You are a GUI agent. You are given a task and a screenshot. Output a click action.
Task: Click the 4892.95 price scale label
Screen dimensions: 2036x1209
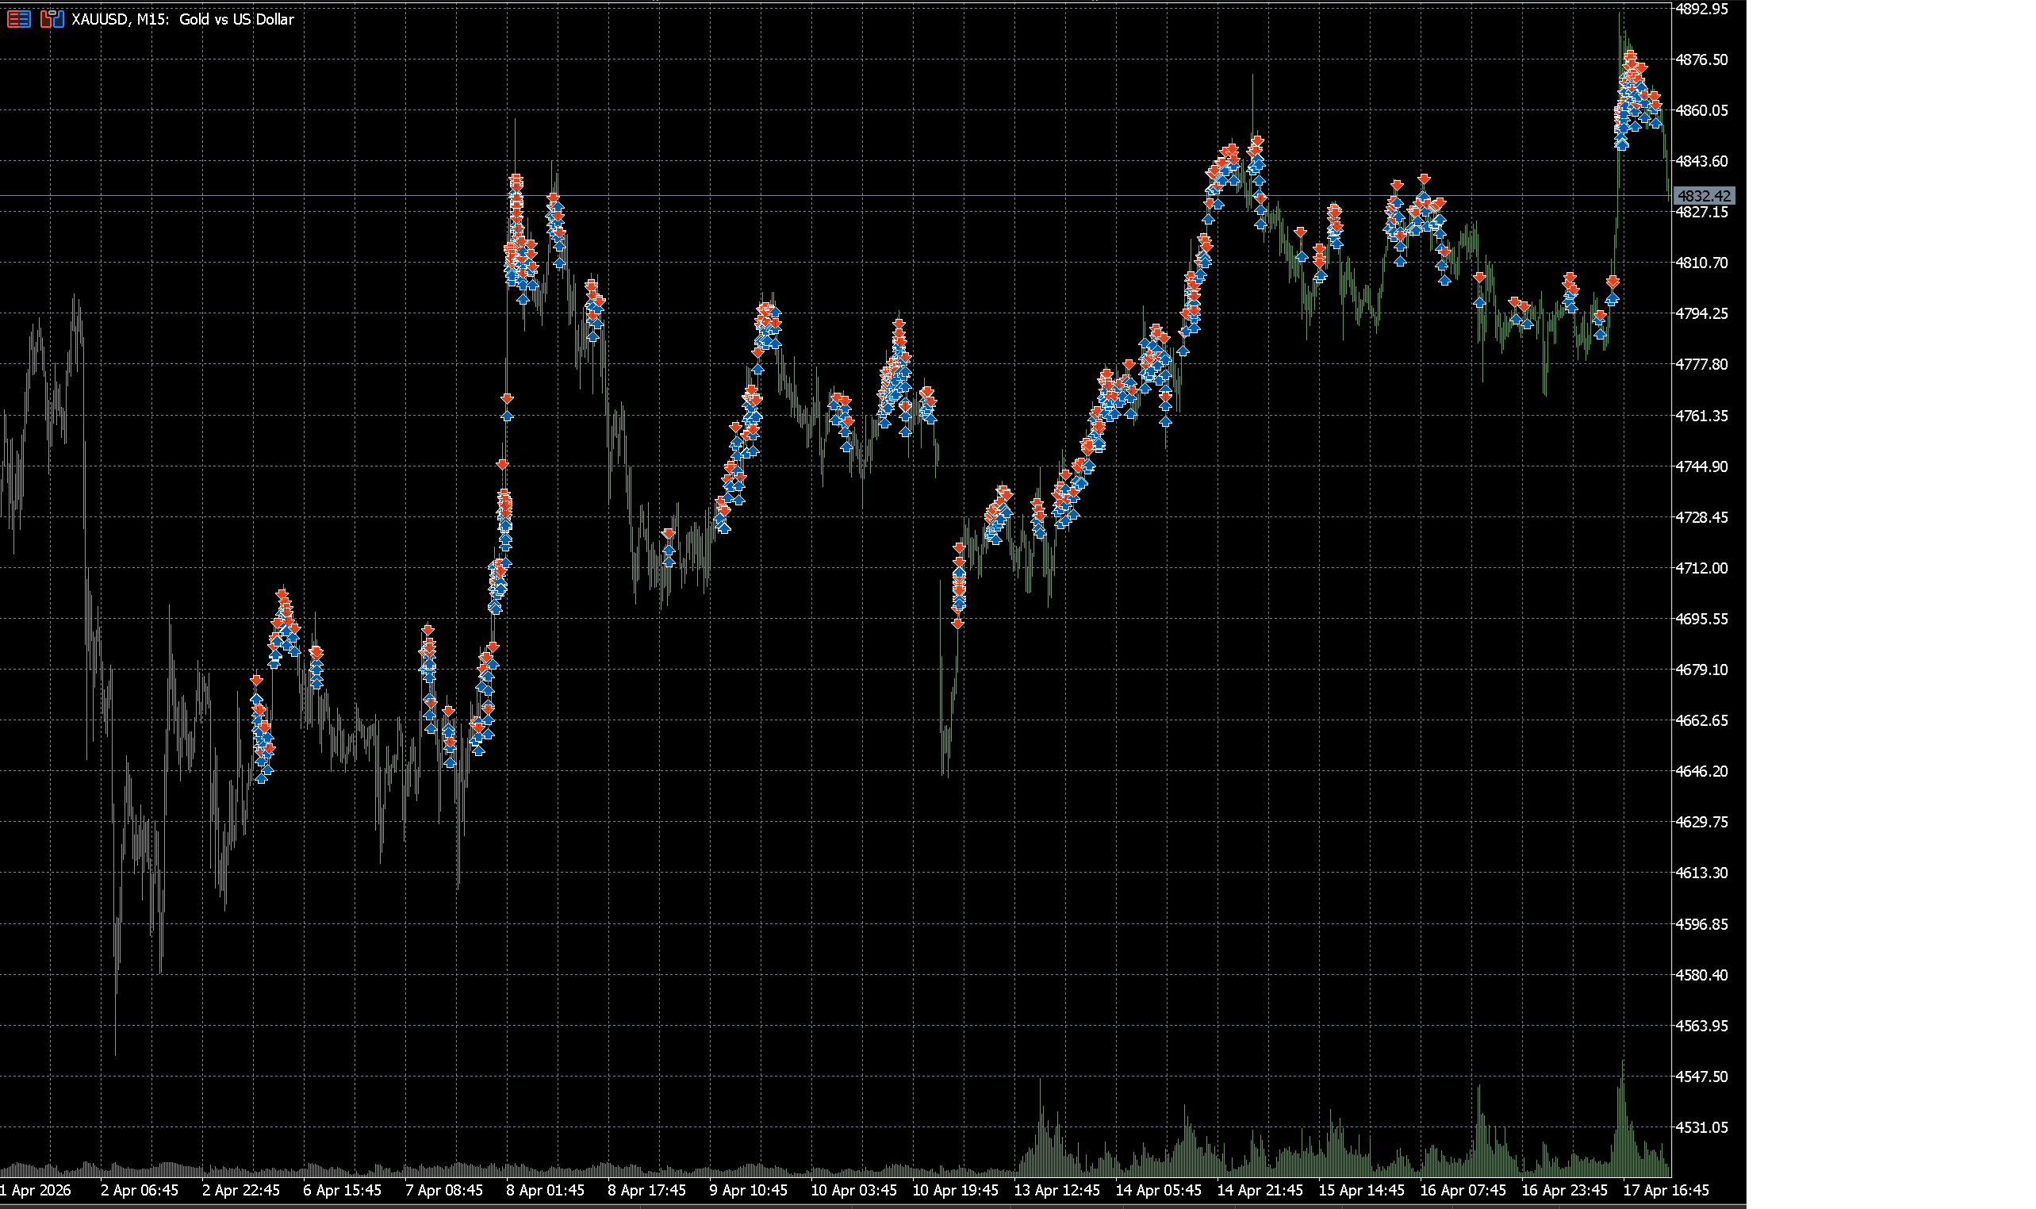(x=1701, y=9)
